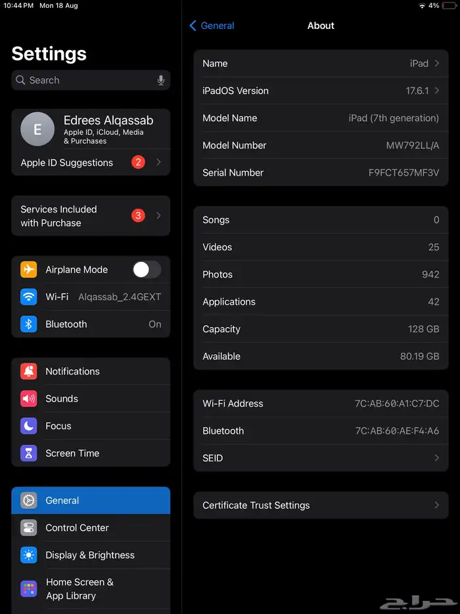
Task: Tap the Screen Time hourglass icon
Action: [x=28, y=453]
